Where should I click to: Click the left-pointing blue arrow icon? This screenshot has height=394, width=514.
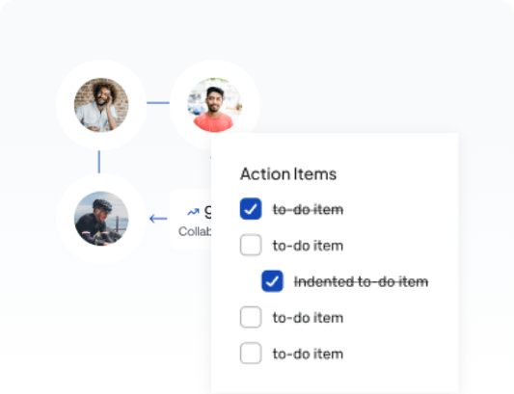pyautogui.click(x=158, y=219)
